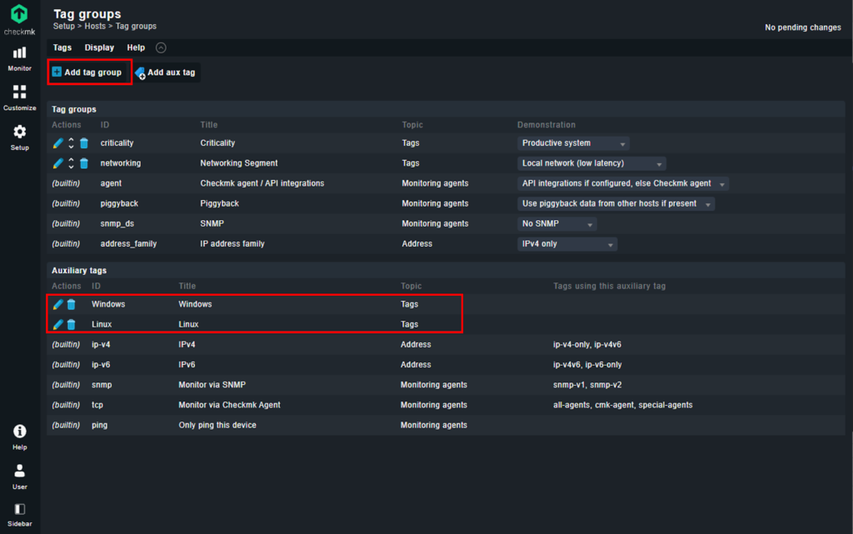Select the Monitor via SNMP title

(x=212, y=384)
